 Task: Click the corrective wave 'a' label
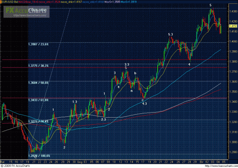point(132,91)
